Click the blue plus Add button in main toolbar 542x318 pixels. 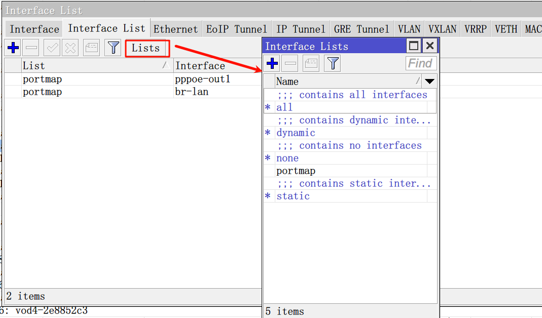click(13, 48)
